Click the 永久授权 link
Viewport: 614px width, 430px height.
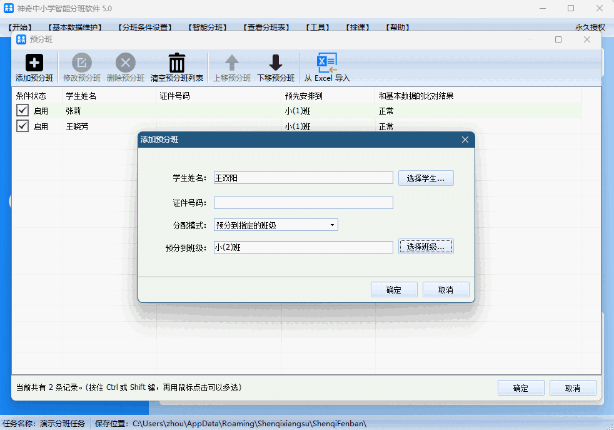coord(590,27)
